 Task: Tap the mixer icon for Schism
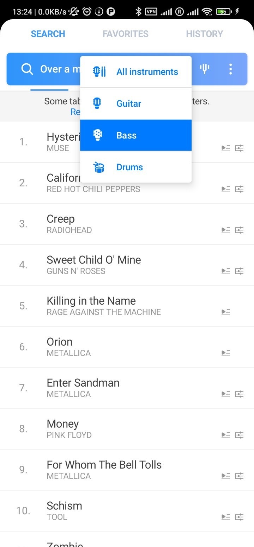pos(240,517)
